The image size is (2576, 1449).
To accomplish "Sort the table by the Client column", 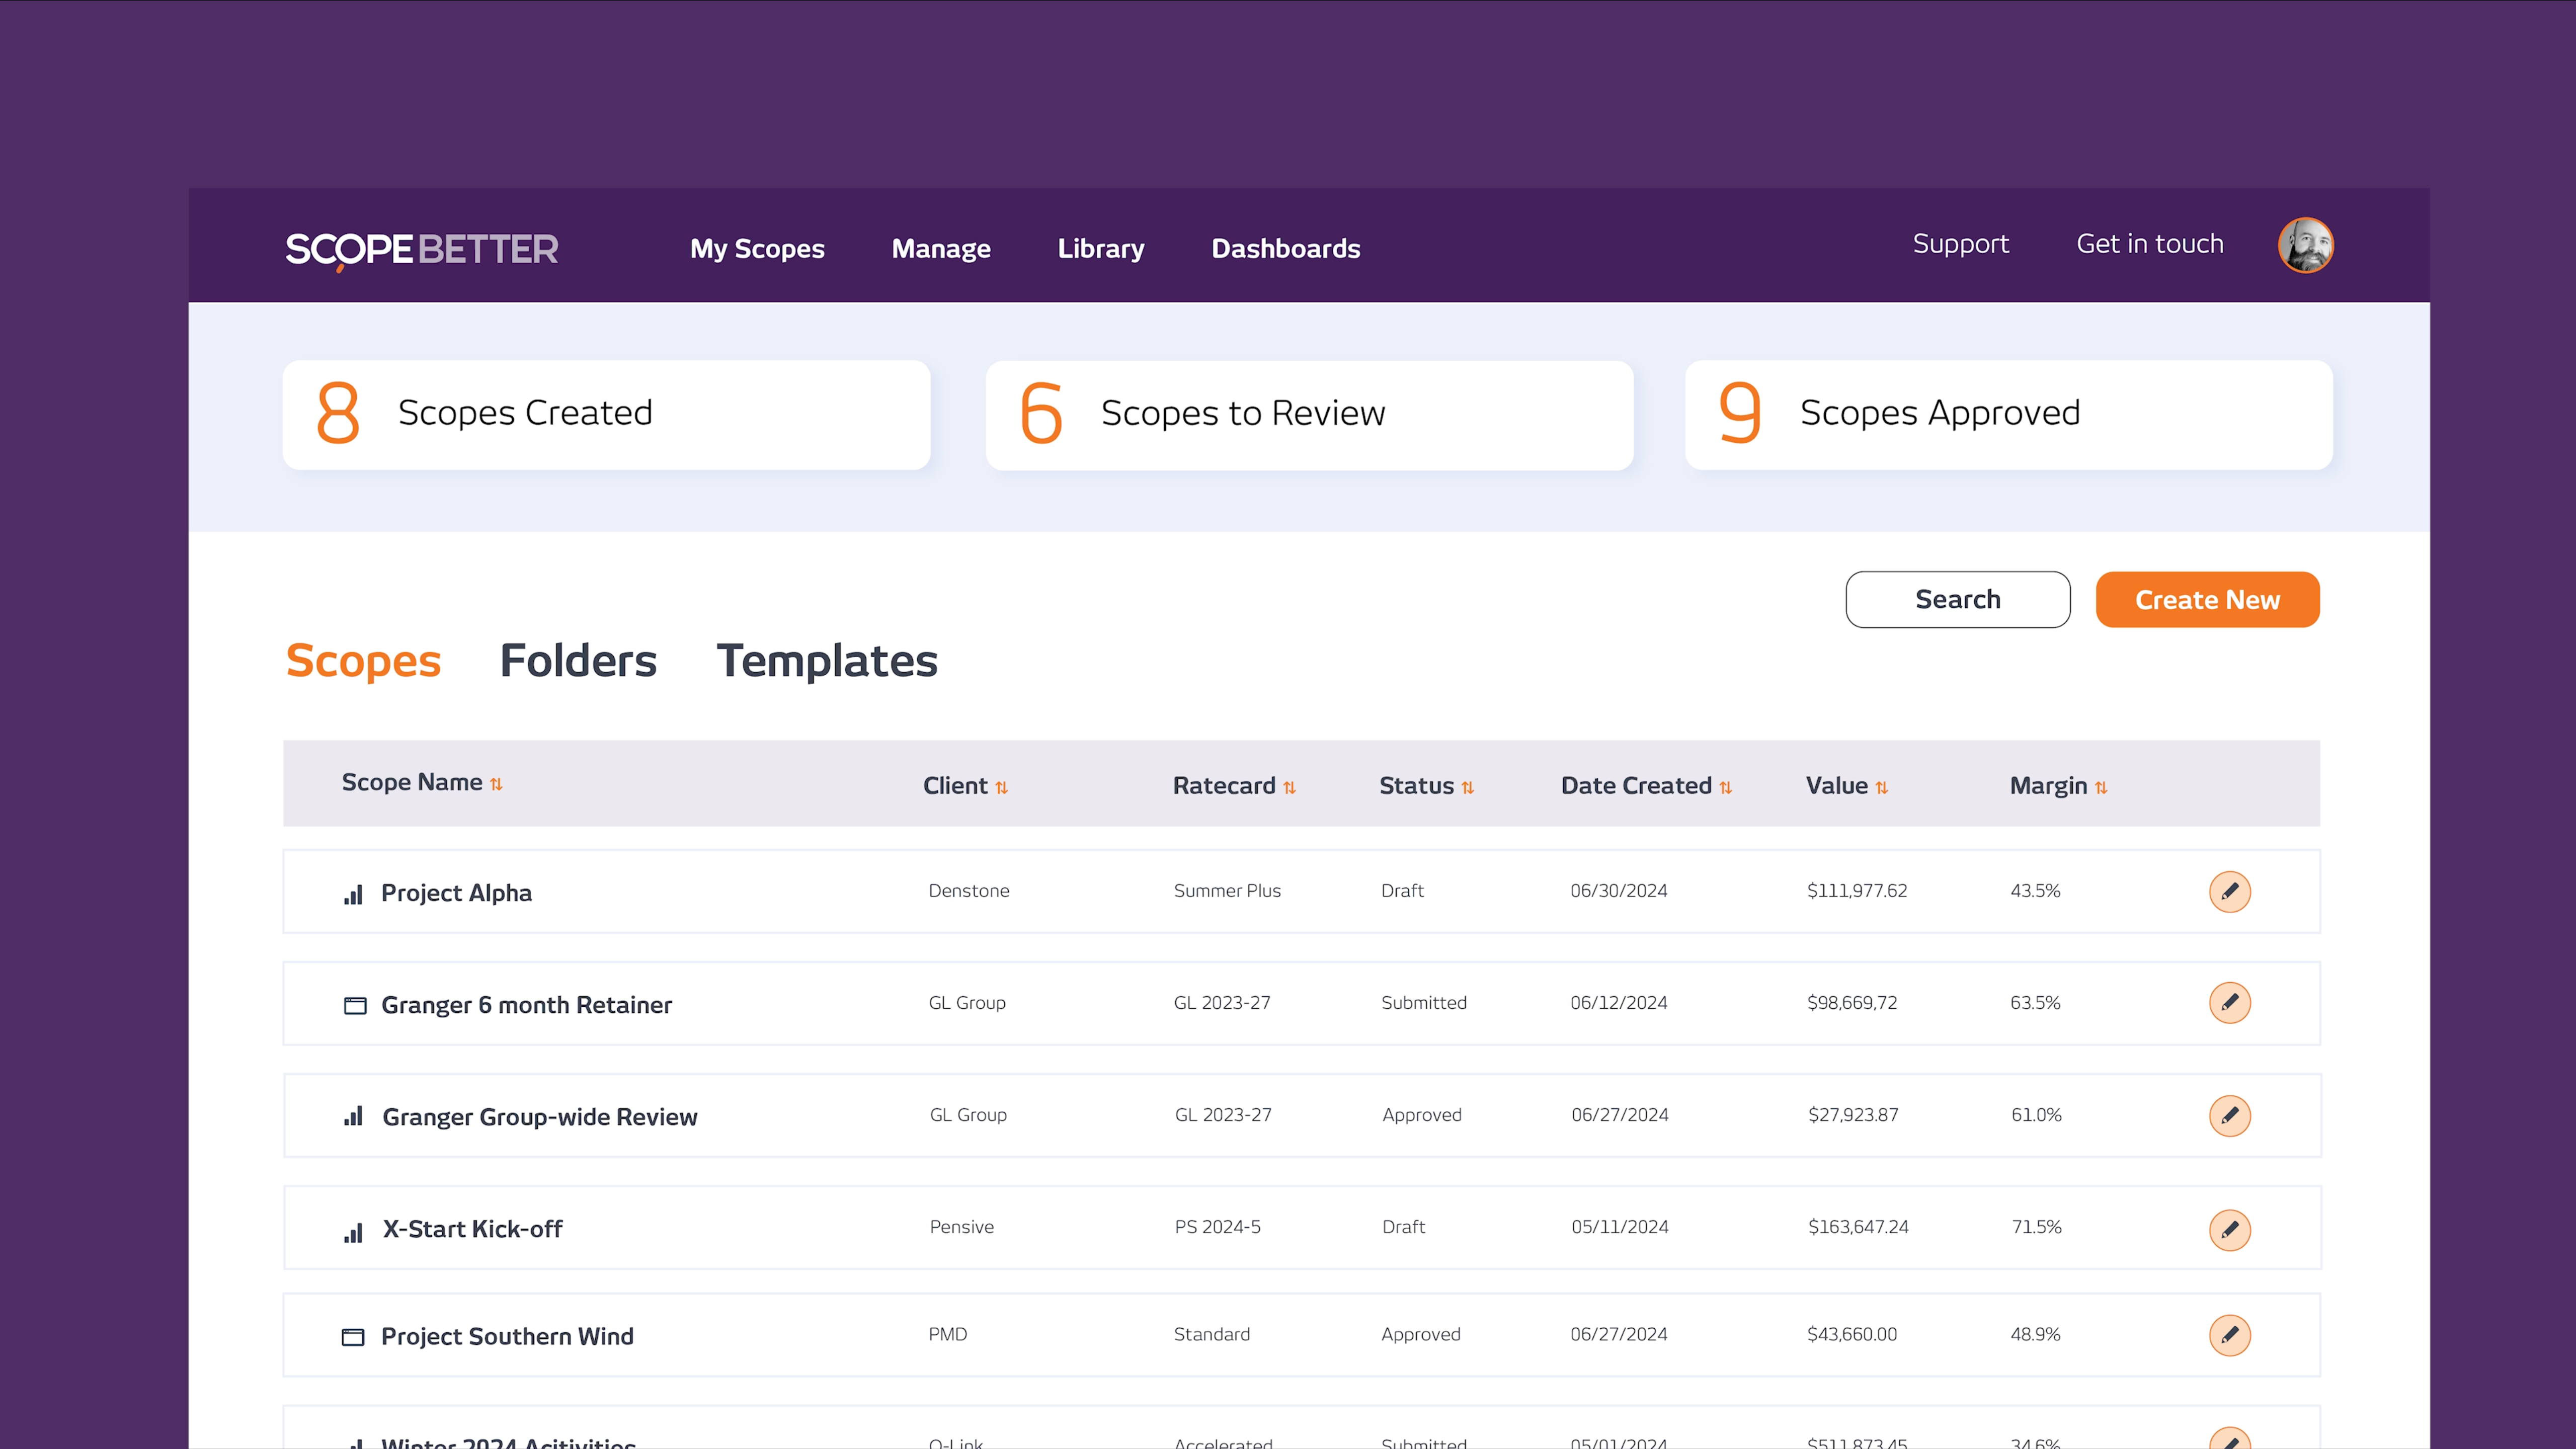I will [1001, 788].
